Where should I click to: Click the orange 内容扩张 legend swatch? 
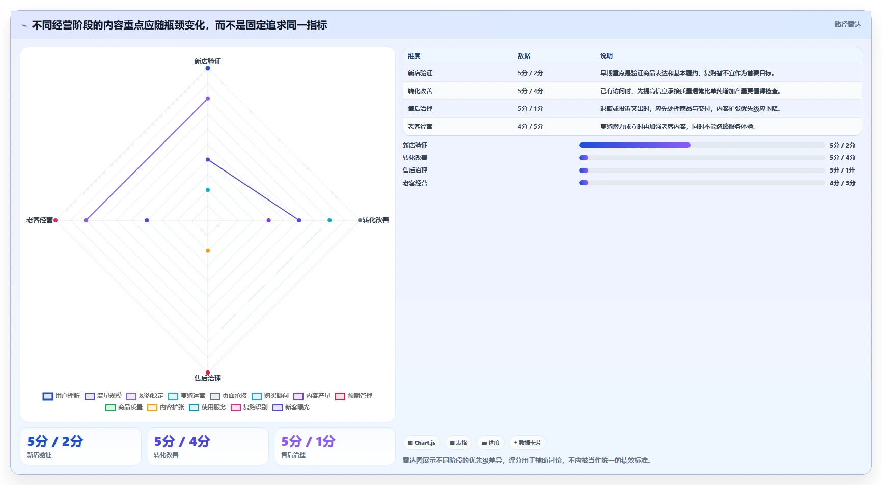[x=152, y=407]
